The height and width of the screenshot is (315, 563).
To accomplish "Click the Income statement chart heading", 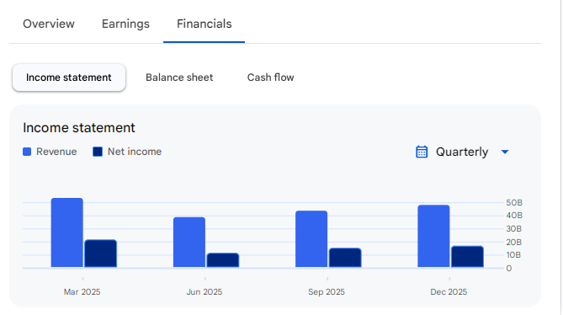I will [79, 128].
